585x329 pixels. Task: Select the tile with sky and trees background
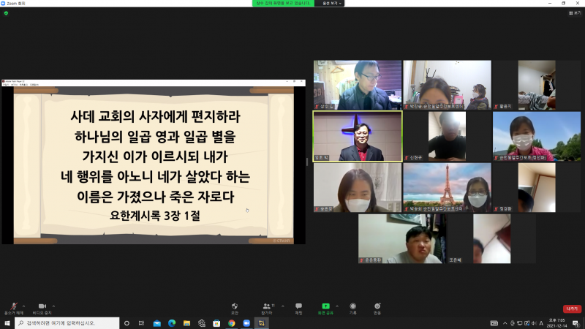[x=537, y=136]
